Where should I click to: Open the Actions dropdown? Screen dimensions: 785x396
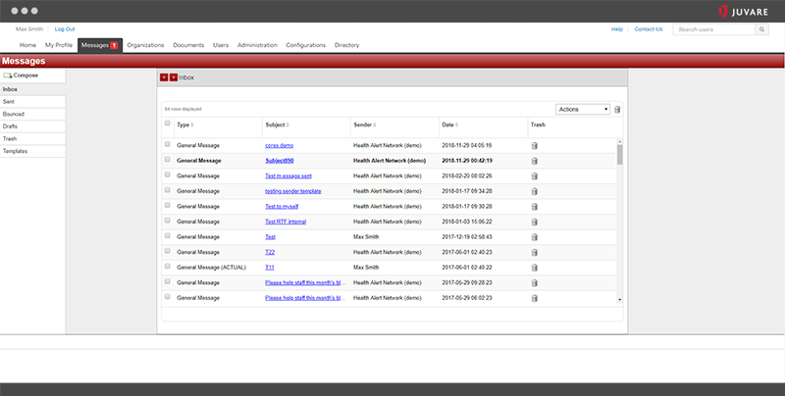(x=583, y=110)
